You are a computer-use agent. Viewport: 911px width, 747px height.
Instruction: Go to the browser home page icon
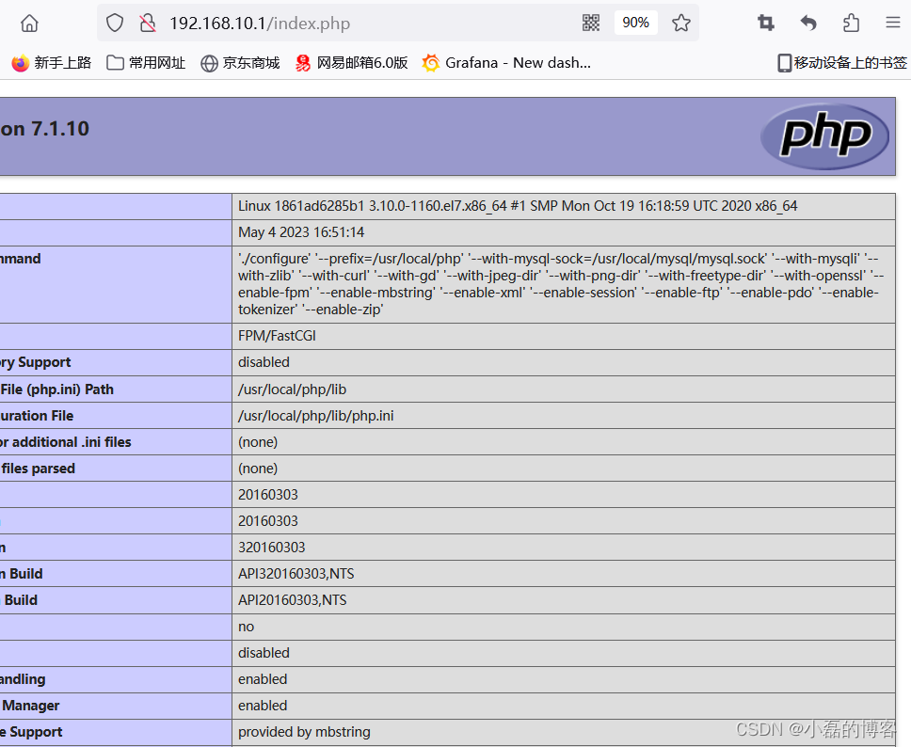coord(28,23)
